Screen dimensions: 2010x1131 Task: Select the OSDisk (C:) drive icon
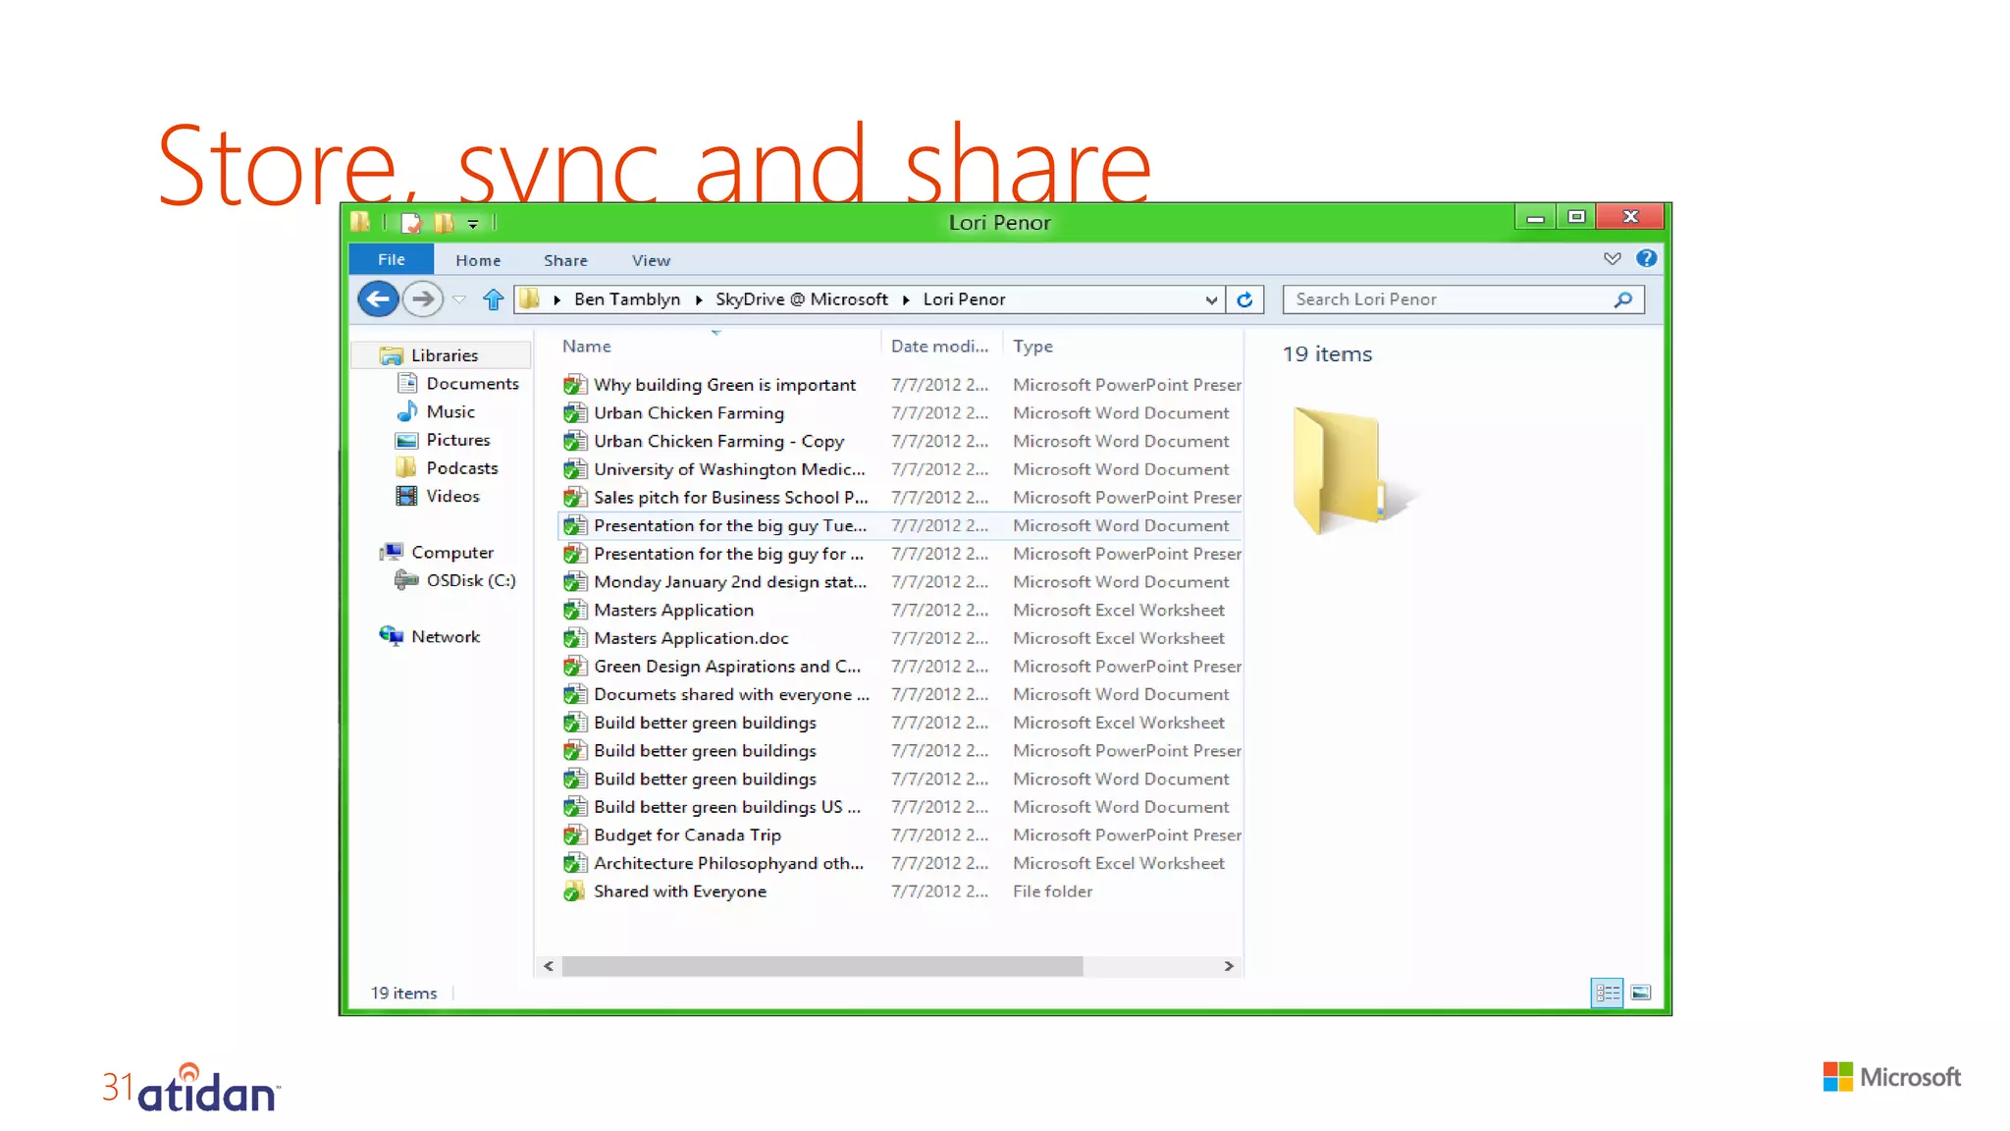406,580
